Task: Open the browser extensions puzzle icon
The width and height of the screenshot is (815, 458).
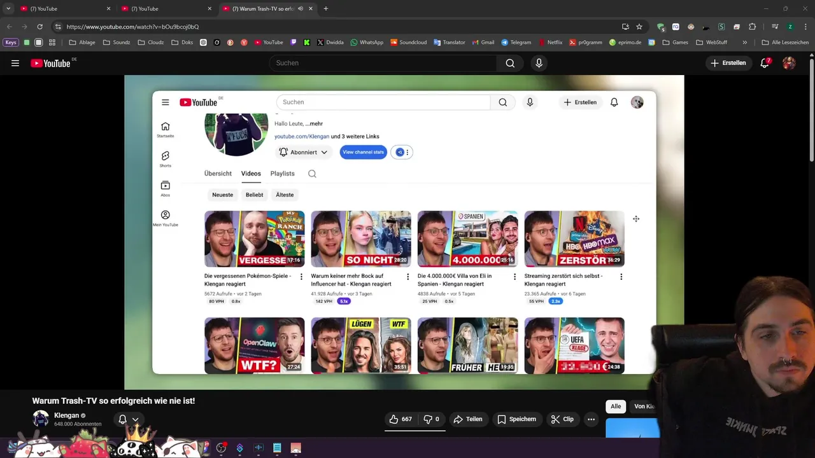Action: pos(752,27)
